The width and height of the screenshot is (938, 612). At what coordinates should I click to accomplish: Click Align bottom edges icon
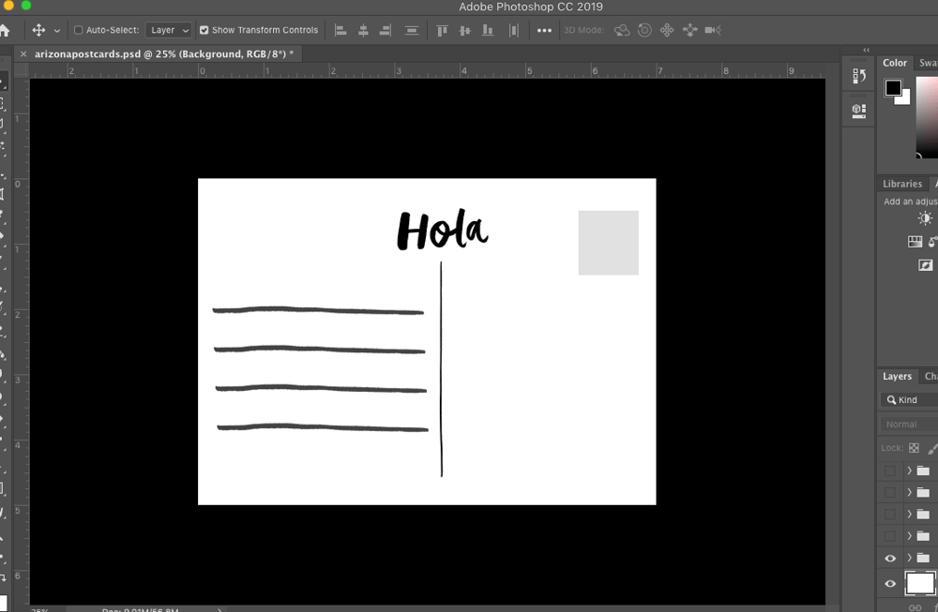tap(488, 30)
